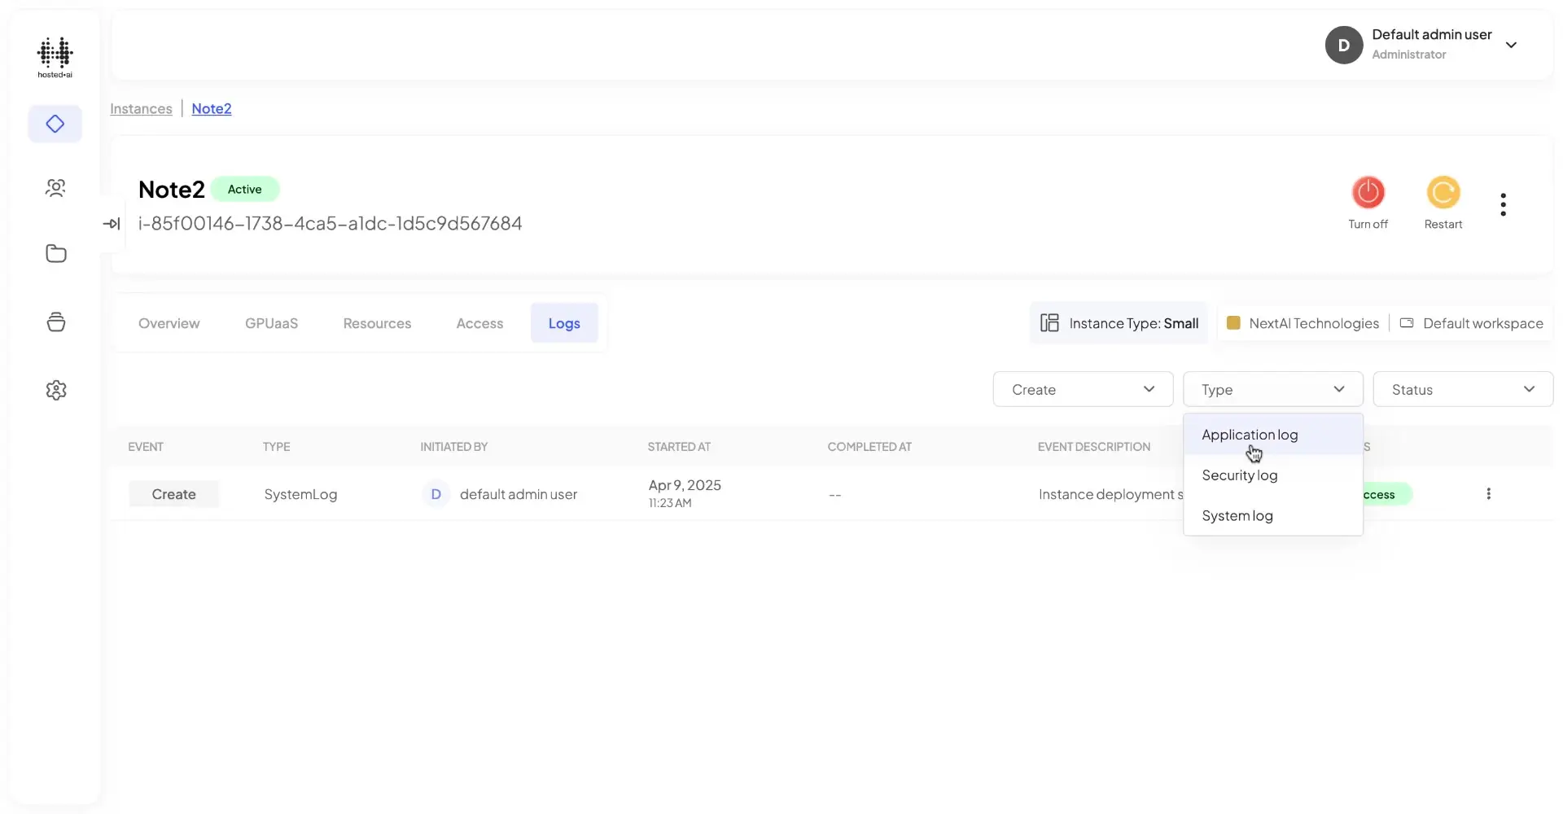1563x814 pixels.
Task: Open the Projects folder icon in sidebar
Action: point(55,253)
